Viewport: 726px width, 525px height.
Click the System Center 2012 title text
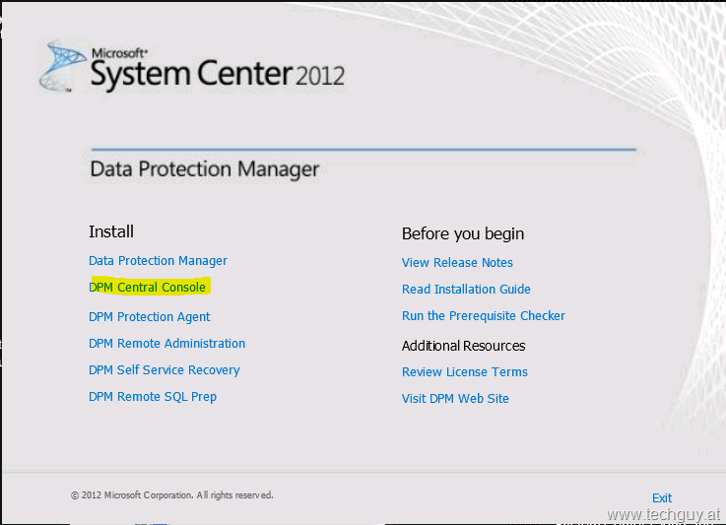click(x=218, y=74)
